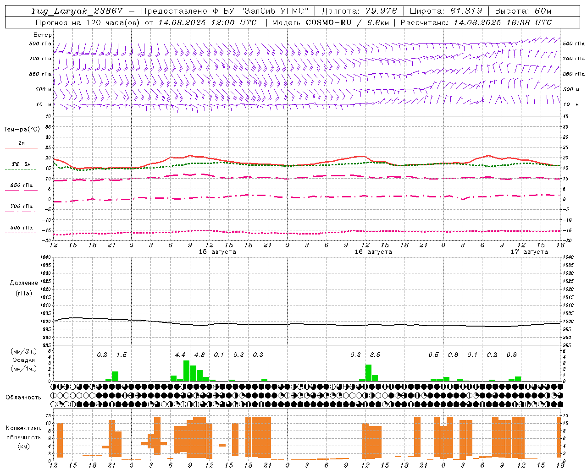Click the 4.8 precipitation total

pos(199,355)
